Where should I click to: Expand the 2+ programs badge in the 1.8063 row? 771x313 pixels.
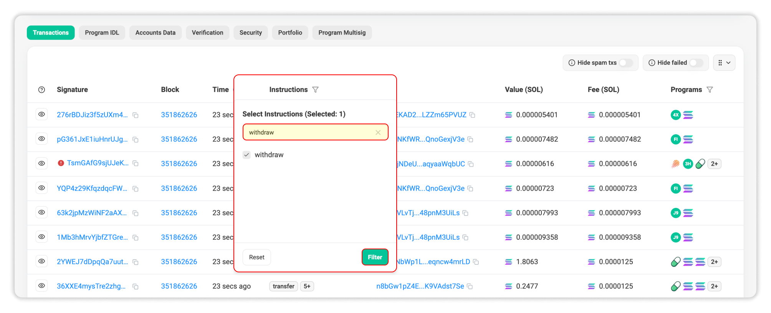click(x=714, y=262)
